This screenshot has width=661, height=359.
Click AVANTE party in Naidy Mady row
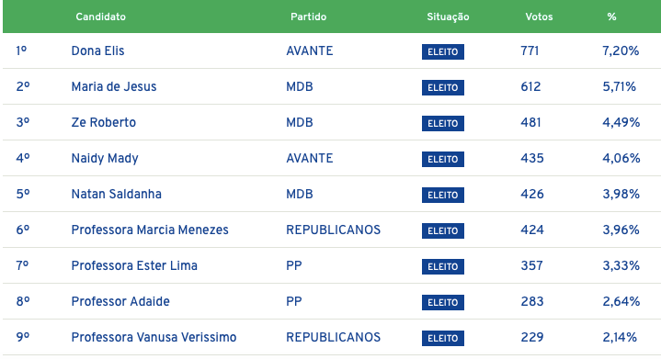[310, 158]
